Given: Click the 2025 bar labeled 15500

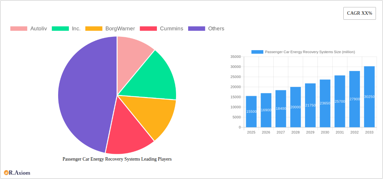Looking at the screenshot, I should click(251, 112).
